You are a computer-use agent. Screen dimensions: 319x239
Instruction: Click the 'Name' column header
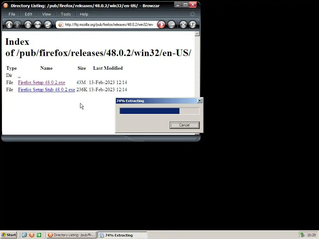pyautogui.click(x=46, y=68)
